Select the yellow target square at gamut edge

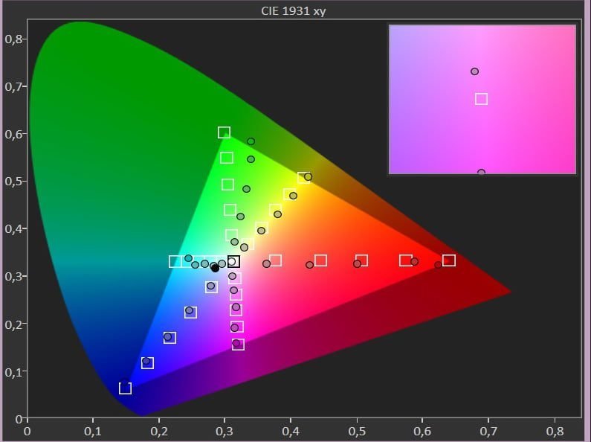304,177
